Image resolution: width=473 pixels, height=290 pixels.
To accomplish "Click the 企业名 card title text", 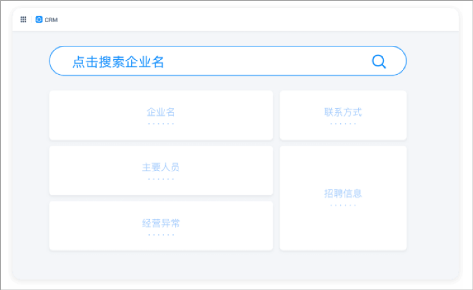I will click(161, 112).
